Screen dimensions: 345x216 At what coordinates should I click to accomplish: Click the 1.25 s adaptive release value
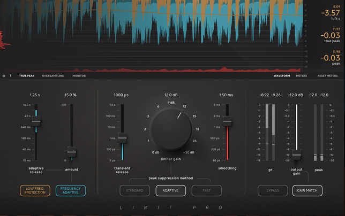pos(35,95)
